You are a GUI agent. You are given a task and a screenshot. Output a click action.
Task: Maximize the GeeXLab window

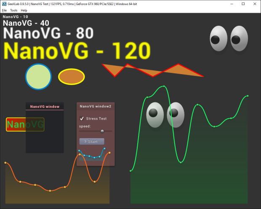tap(243, 4)
